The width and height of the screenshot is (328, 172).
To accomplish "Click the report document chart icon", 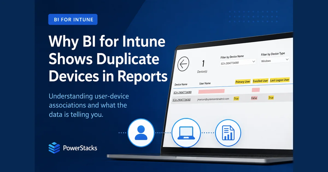I will coord(228,133).
